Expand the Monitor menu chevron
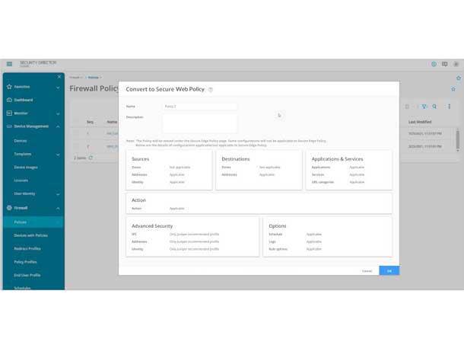 click(58, 113)
